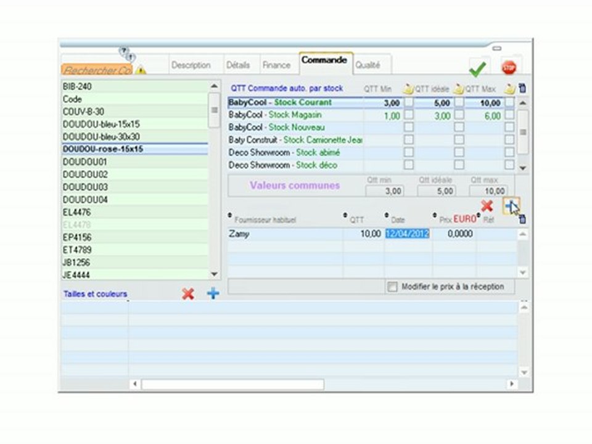Click the yellow note icon beside QTT Max
The image size is (592, 444).
click(x=509, y=89)
